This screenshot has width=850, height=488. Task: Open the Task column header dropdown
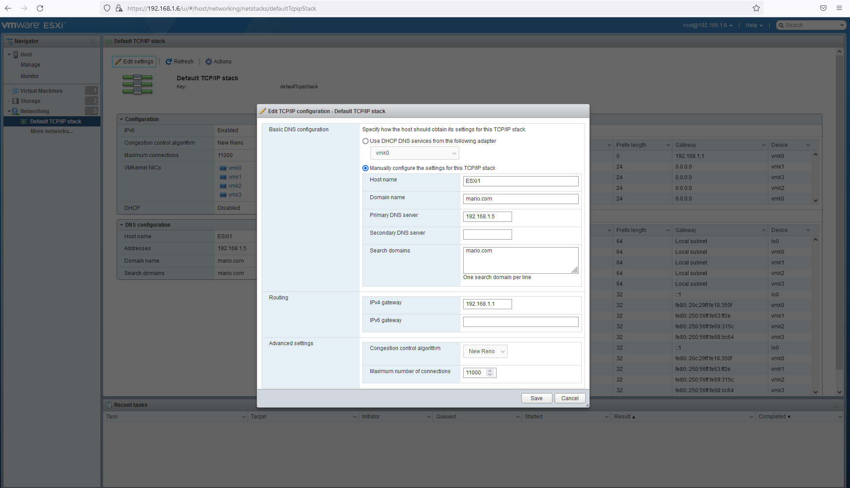click(243, 417)
